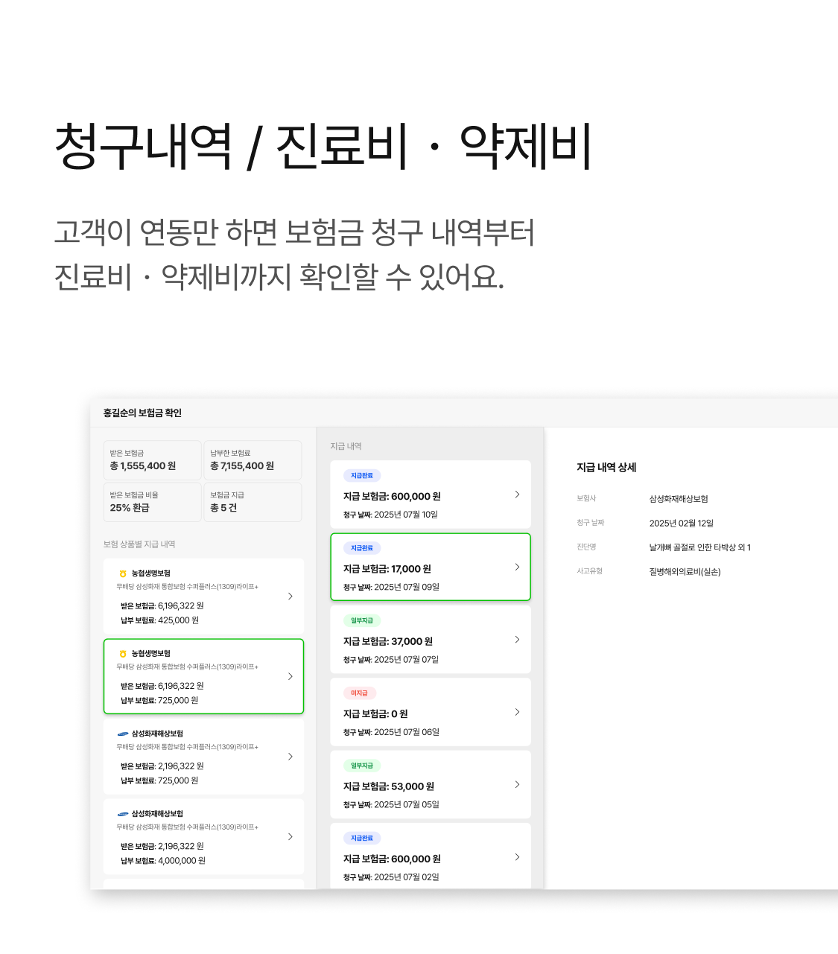Click the 보험금 지급 총 5건 card
The image size is (838, 954).
253,502
